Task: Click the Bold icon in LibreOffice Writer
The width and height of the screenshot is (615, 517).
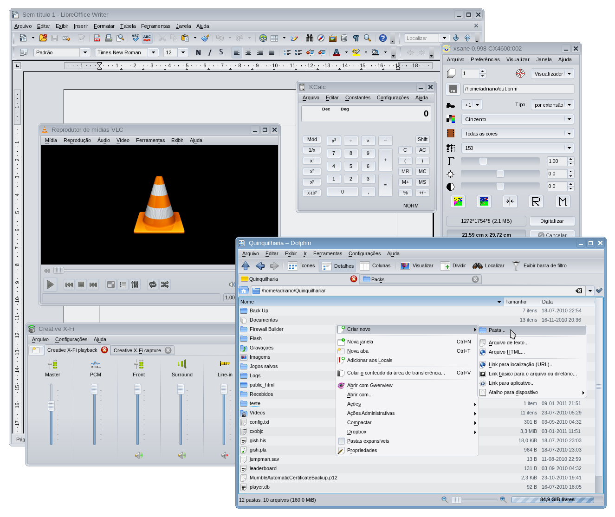Action: click(x=198, y=52)
